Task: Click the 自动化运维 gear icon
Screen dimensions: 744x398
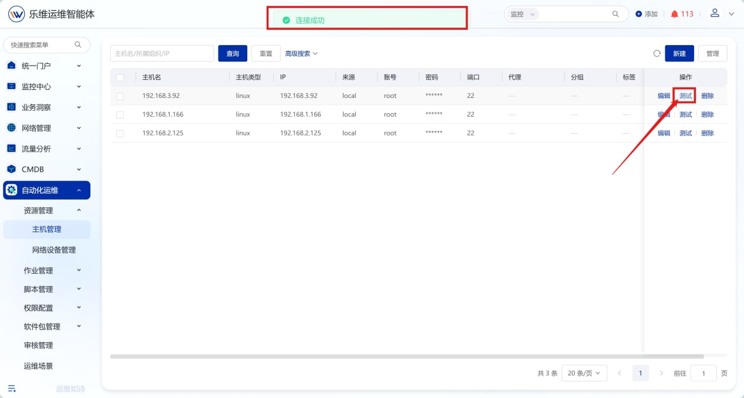Action: point(11,190)
